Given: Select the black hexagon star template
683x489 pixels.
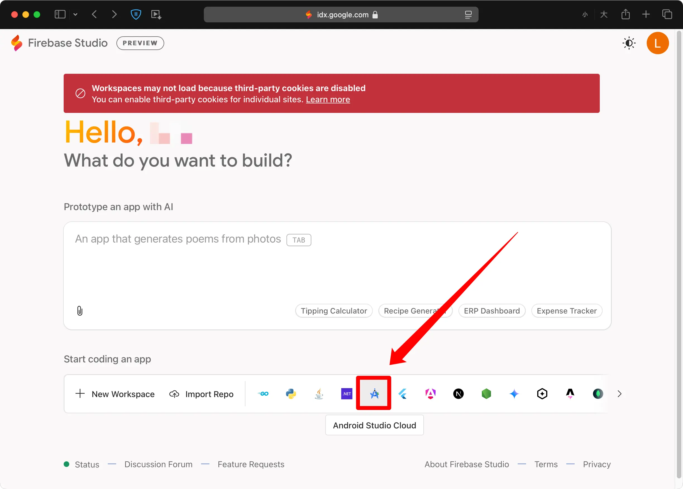Looking at the screenshot, I should (542, 393).
